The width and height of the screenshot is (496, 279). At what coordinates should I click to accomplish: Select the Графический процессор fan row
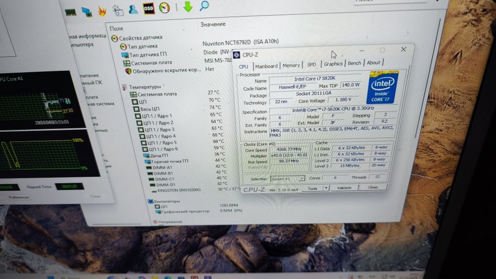[x=198, y=211]
